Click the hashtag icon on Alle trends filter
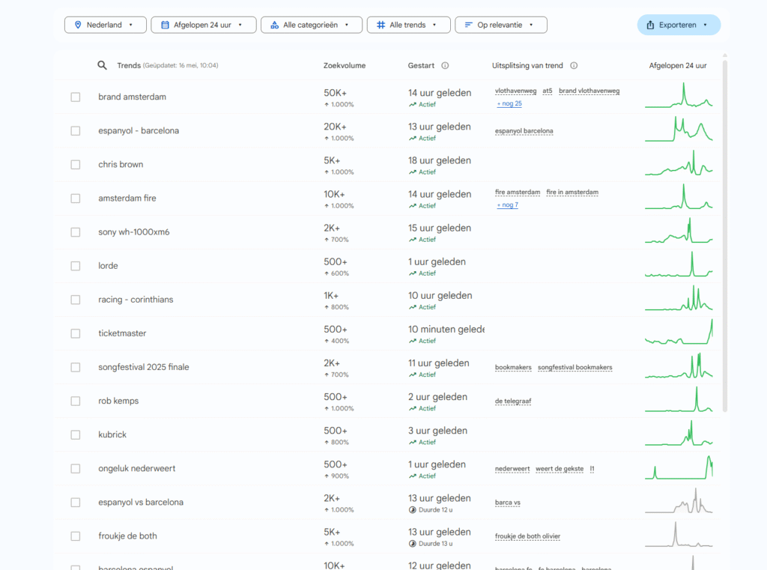The height and width of the screenshot is (570, 767). point(381,25)
